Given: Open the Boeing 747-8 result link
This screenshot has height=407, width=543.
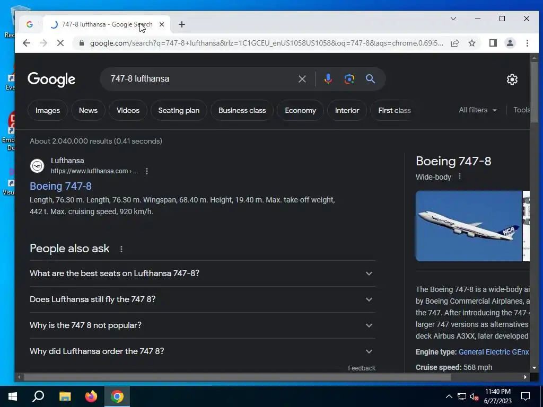Looking at the screenshot, I should coord(60,186).
